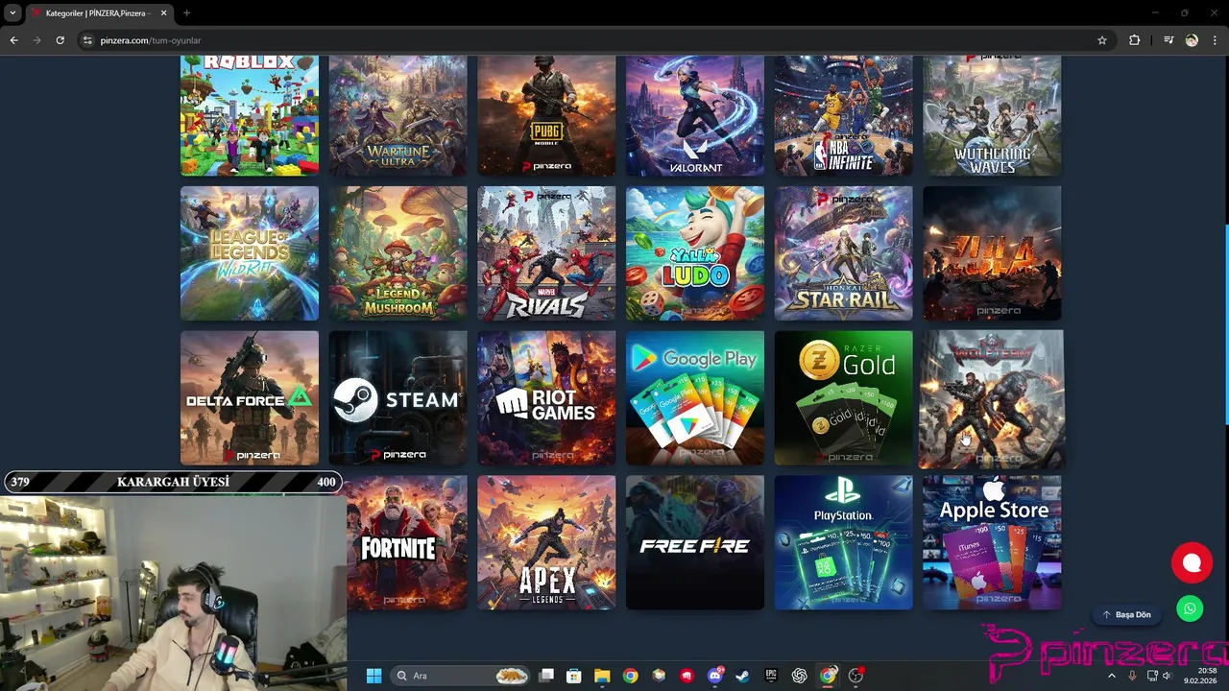Expand the hidden system tray icons

[x=1112, y=676]
